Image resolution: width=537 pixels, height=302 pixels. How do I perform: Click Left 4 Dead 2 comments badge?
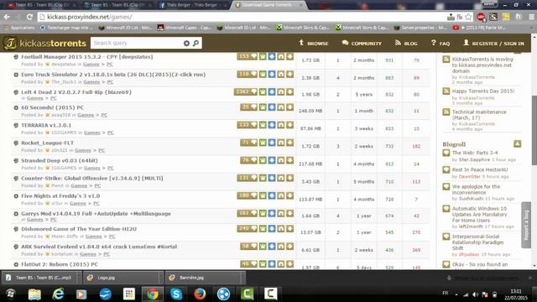point(246,91)
